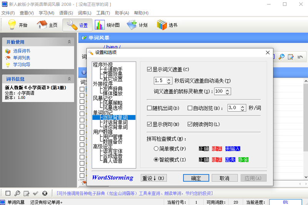Image resolution: width=308 pixels, height=205 pixels.
Task: Decrease the 1.5 seconds spinner value
Action: (x=169, y=82)
